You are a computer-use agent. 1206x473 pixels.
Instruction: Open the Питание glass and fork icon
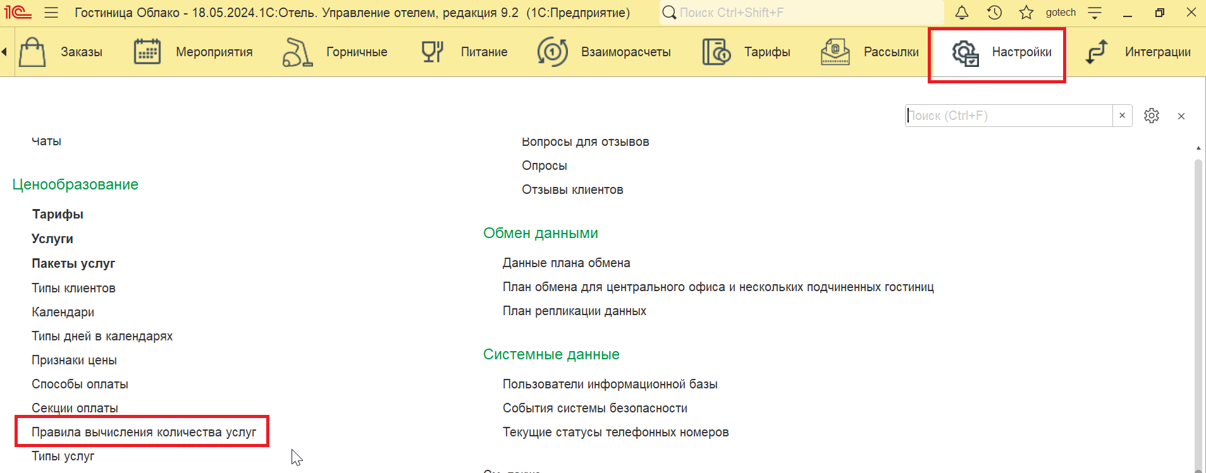(x=433, y=52)
